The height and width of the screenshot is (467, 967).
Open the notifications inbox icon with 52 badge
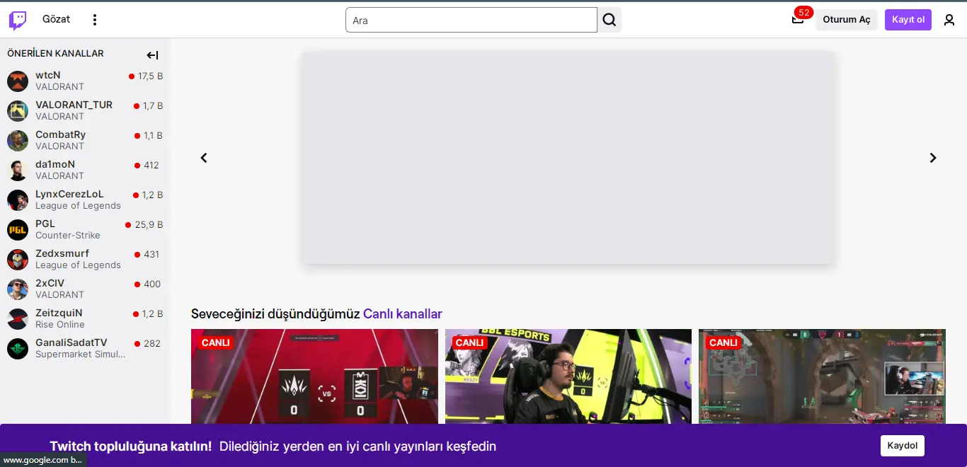point(798,19)
